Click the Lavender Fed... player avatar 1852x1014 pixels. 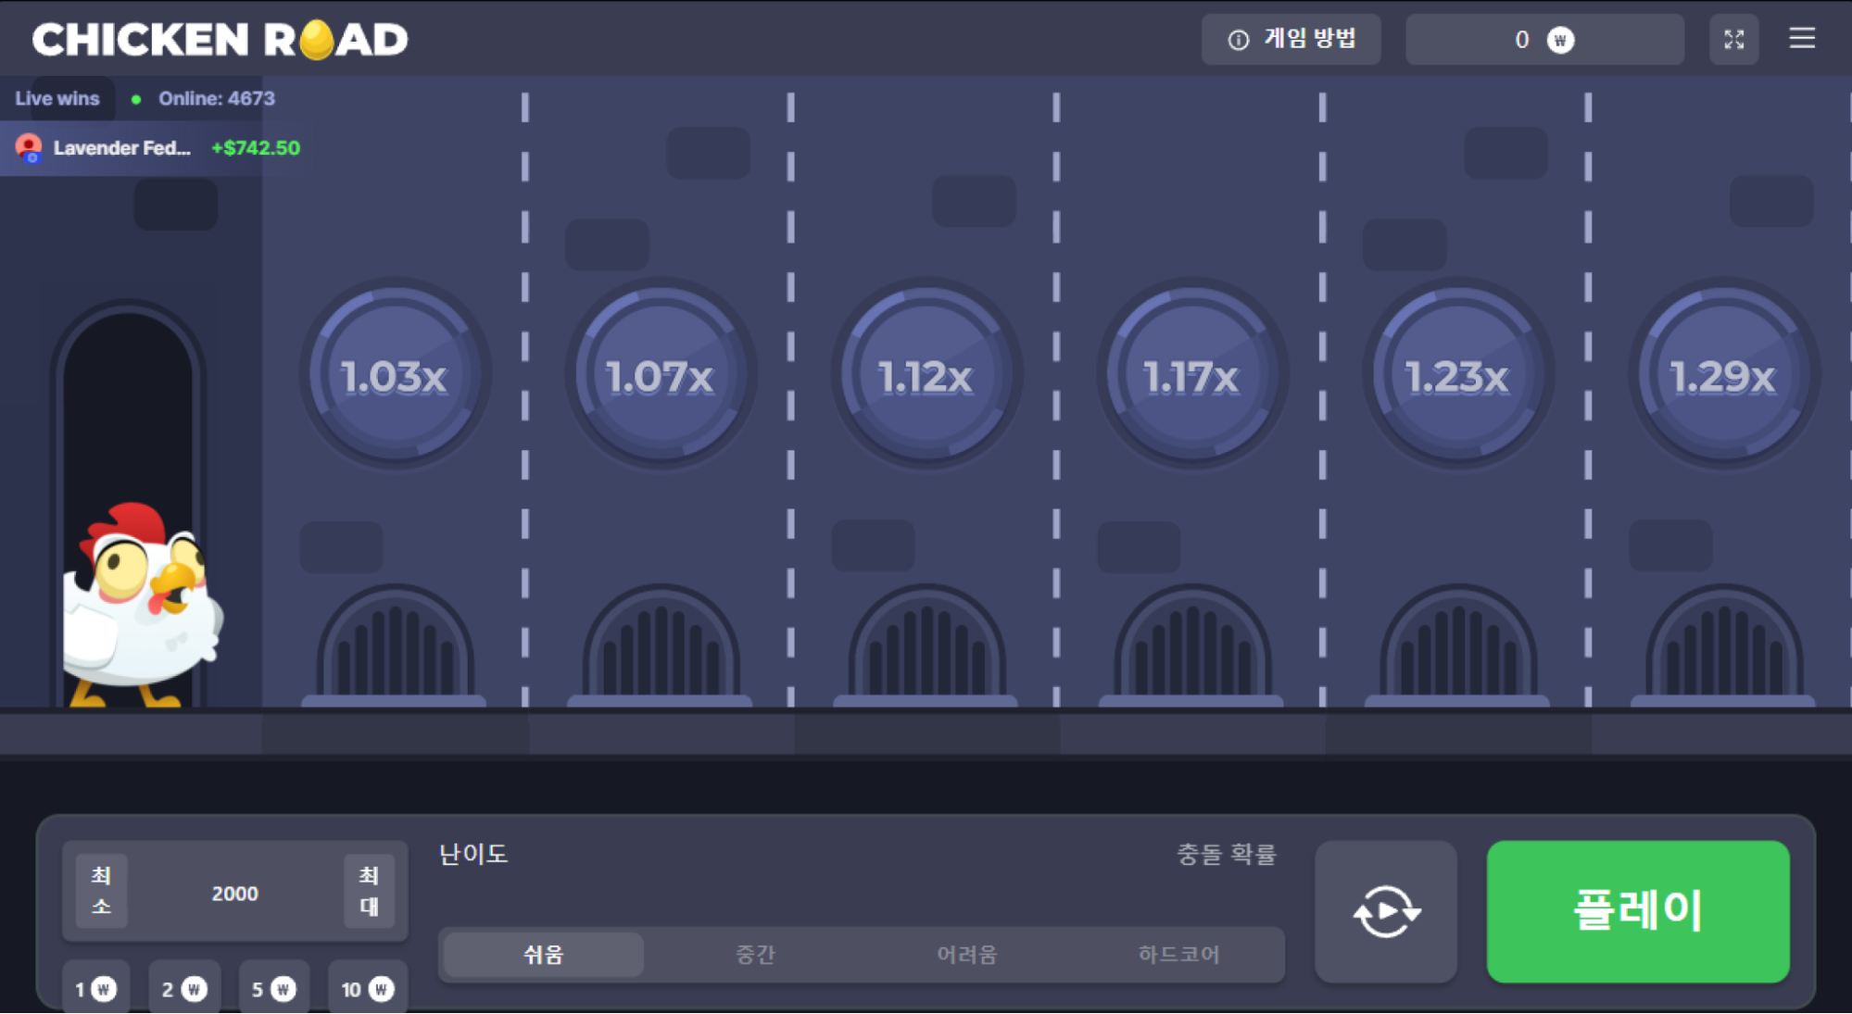point(29,148)
